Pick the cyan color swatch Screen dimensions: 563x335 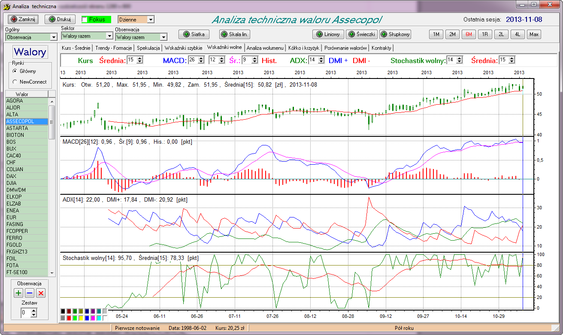[99, 318]
